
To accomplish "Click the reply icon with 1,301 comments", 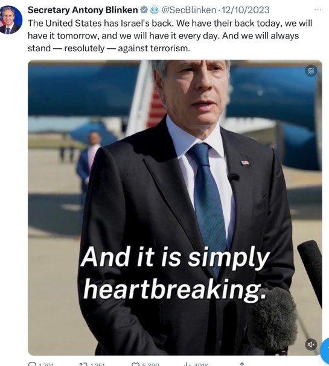I will pyautogui.click(x=32, y=364).
